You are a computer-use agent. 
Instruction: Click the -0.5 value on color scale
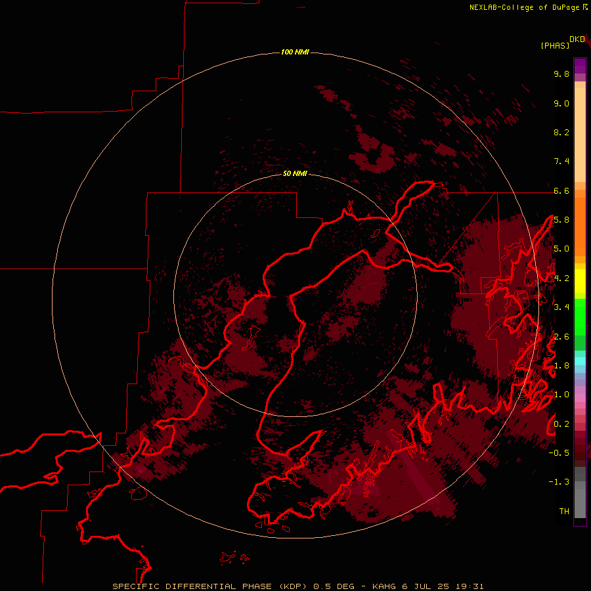point(559,453)
